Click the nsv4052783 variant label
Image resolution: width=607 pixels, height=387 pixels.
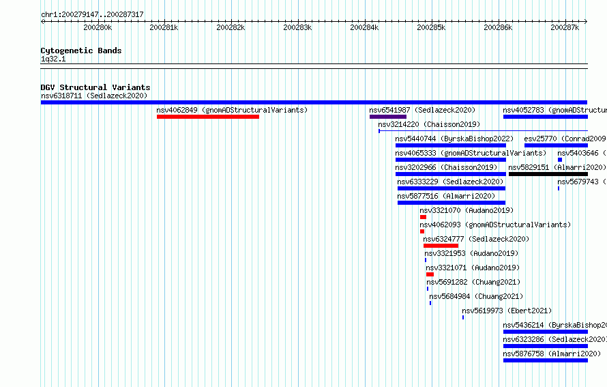click(554, 110)
